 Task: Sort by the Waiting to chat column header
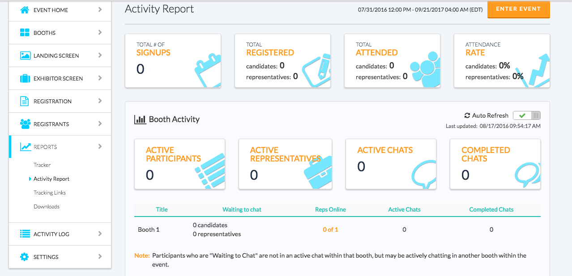(242, 209)
